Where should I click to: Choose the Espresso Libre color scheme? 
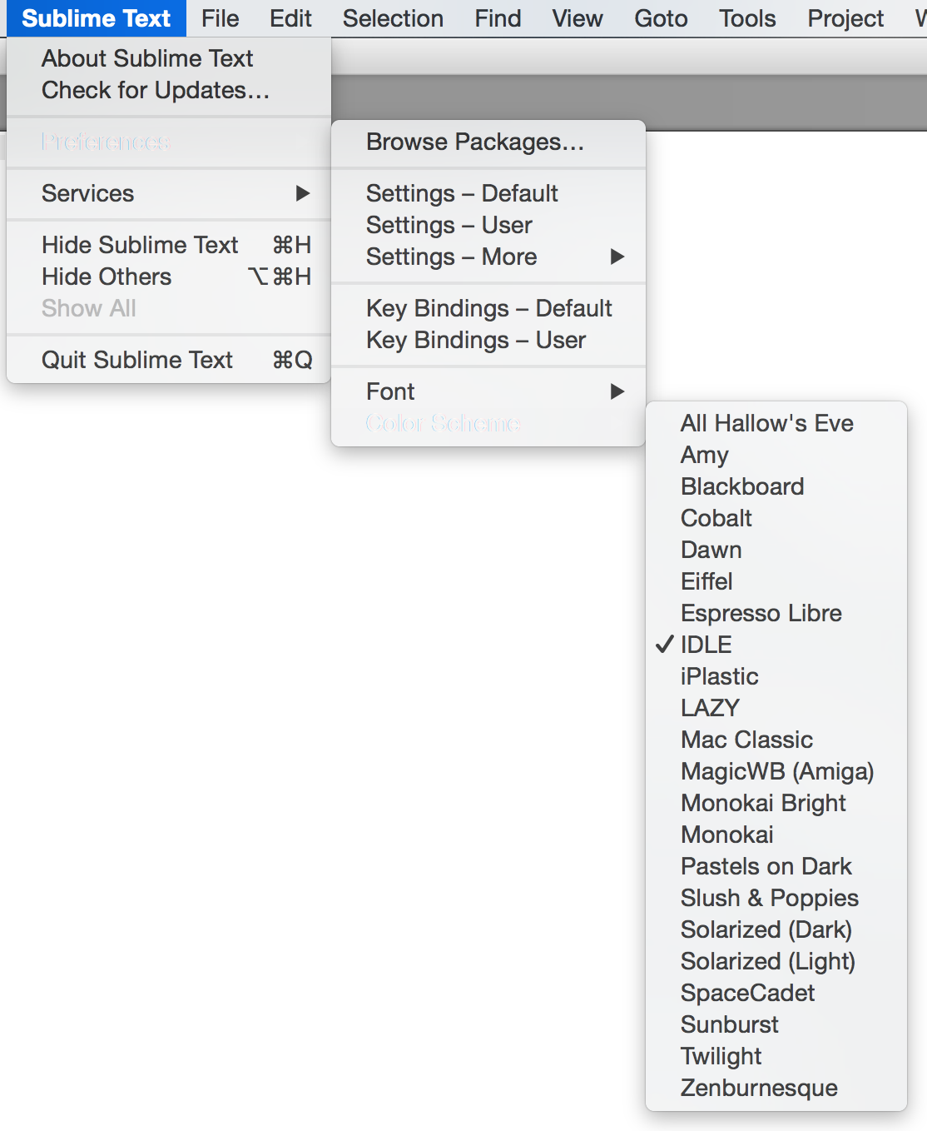point(761,612)
